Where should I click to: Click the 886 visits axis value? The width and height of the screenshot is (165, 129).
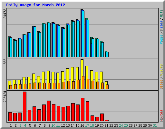[x=5, y=61]
